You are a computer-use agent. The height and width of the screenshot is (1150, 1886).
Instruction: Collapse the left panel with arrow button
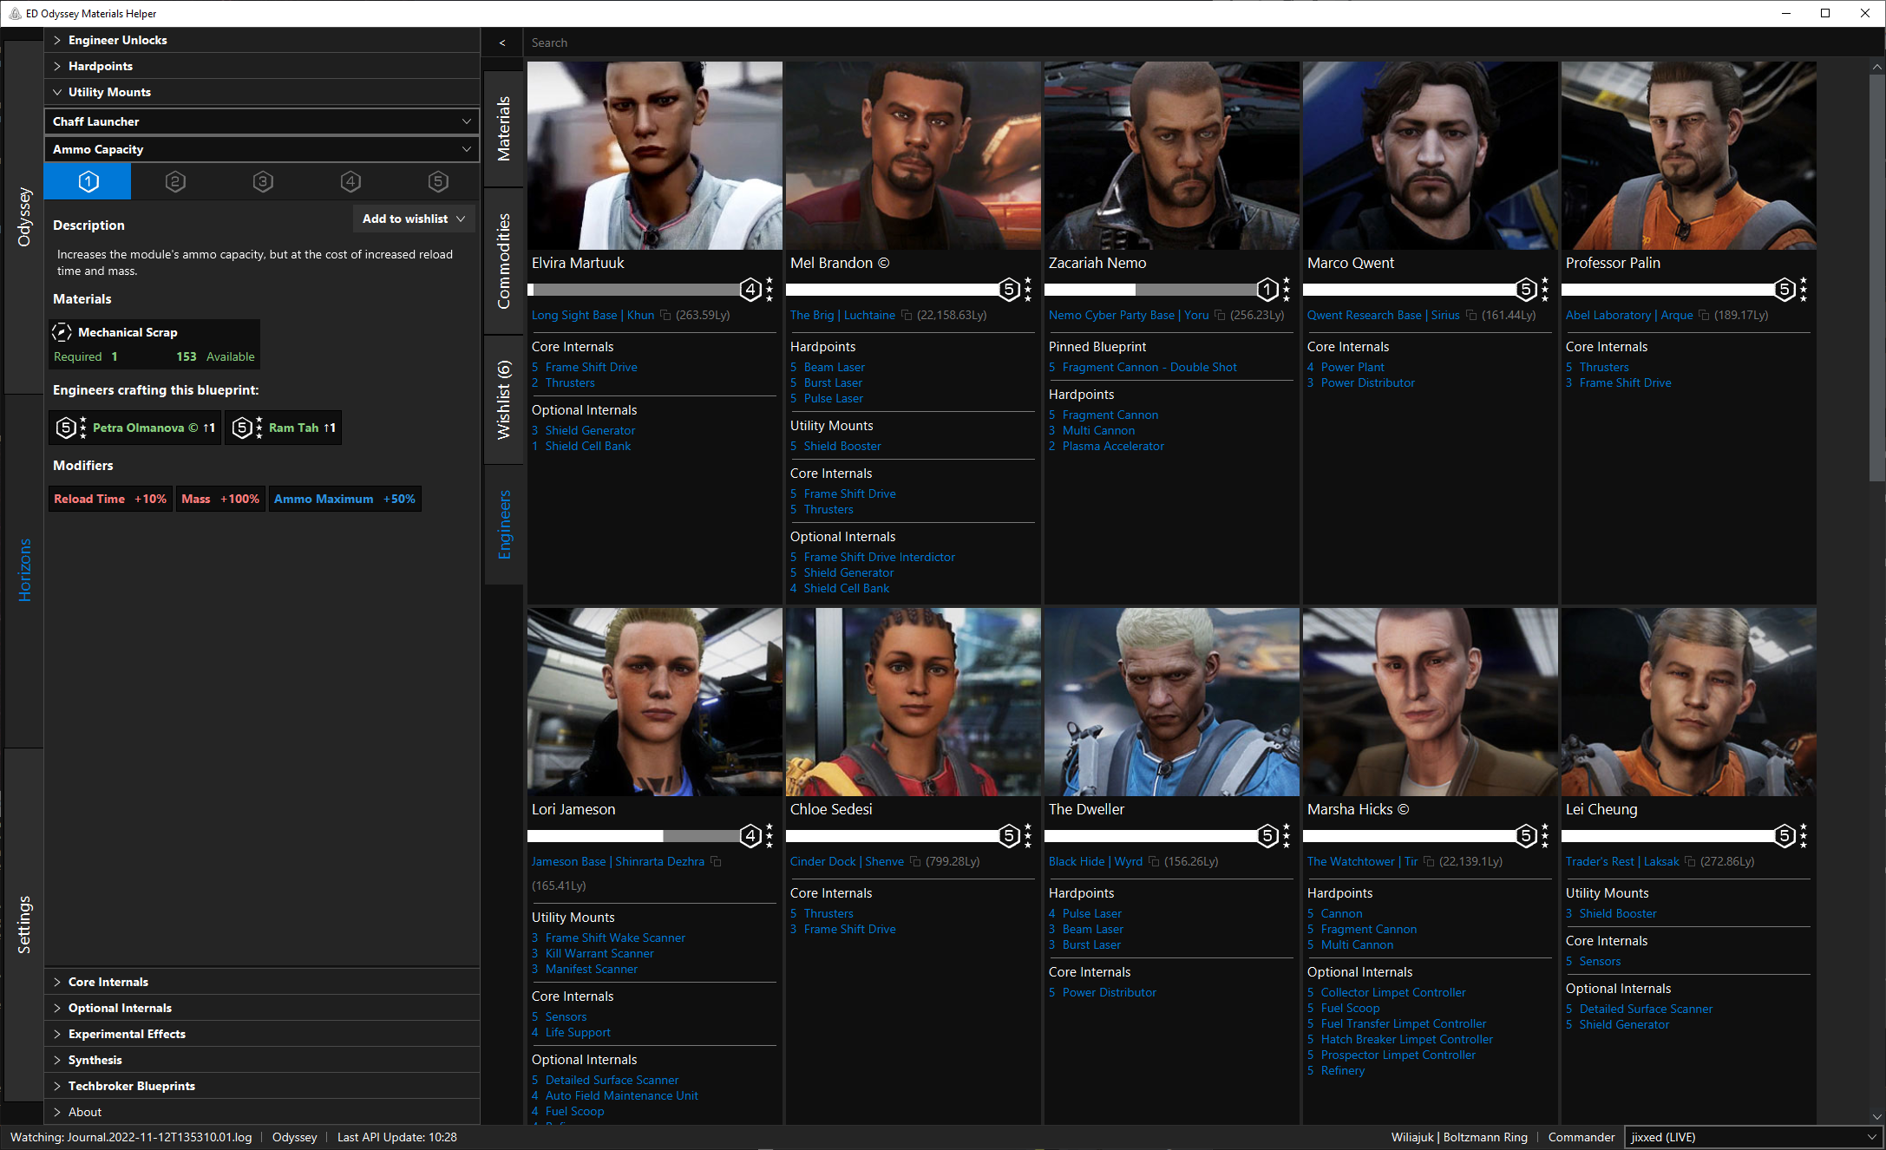[502, 42]
